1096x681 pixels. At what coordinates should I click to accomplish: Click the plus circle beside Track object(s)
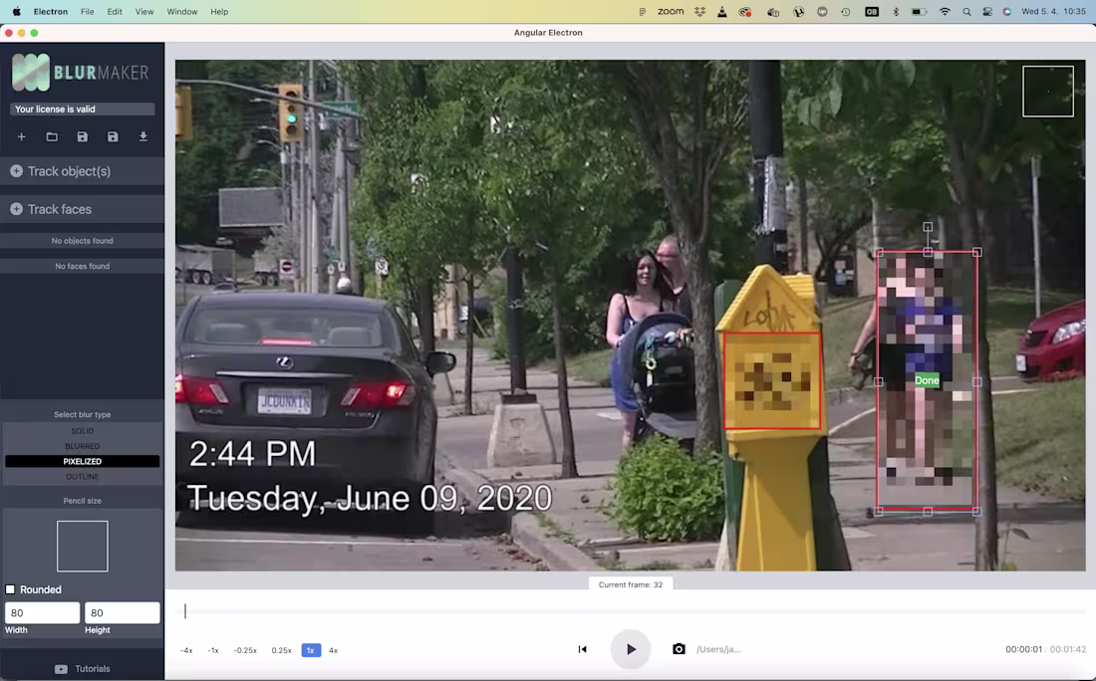coord(16,171)
